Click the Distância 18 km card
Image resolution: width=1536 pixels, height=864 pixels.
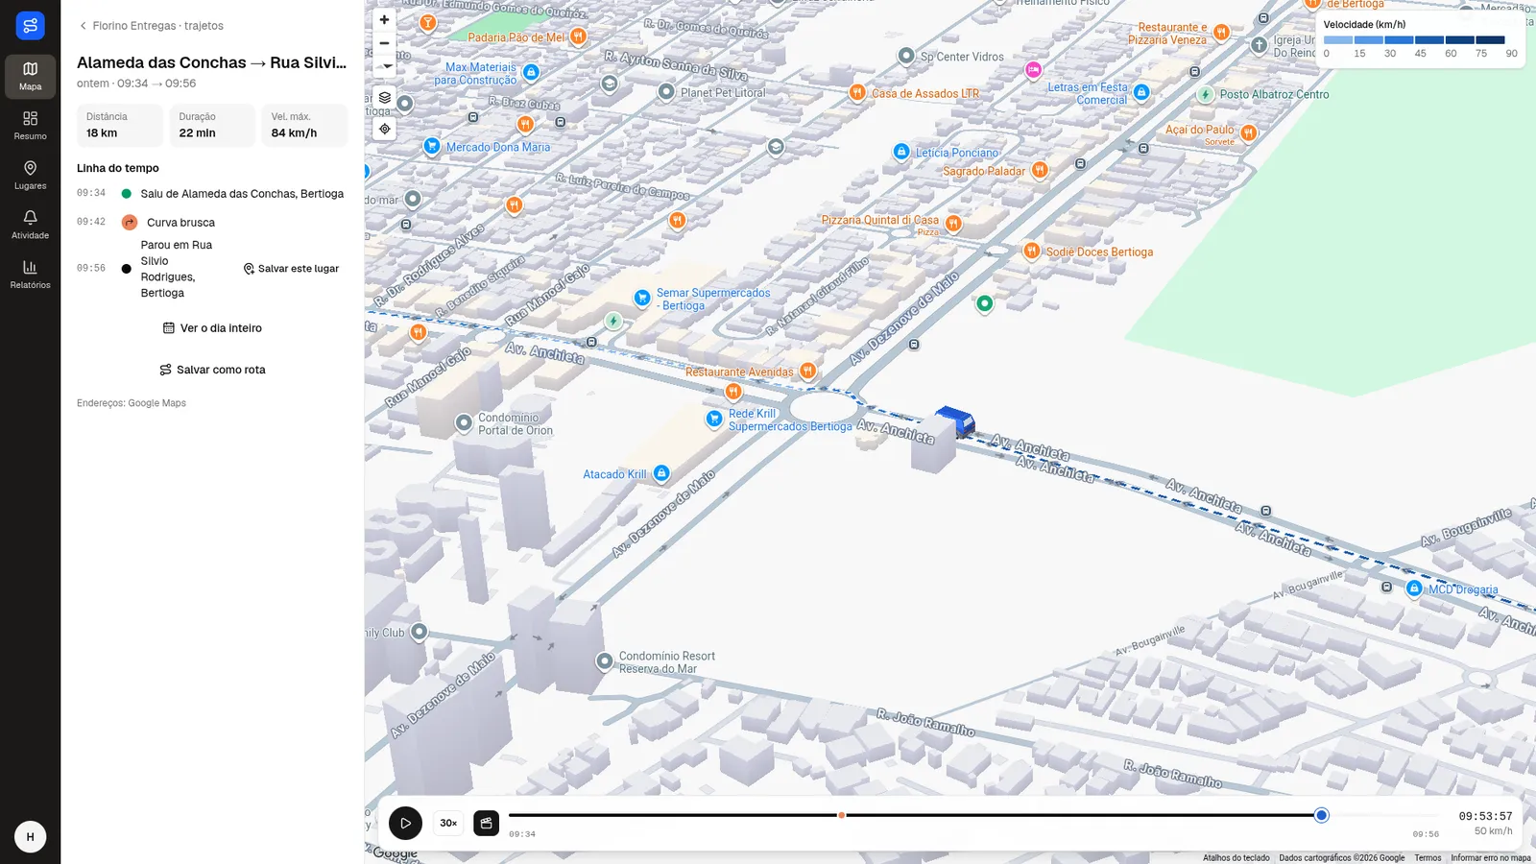[119, 125]
